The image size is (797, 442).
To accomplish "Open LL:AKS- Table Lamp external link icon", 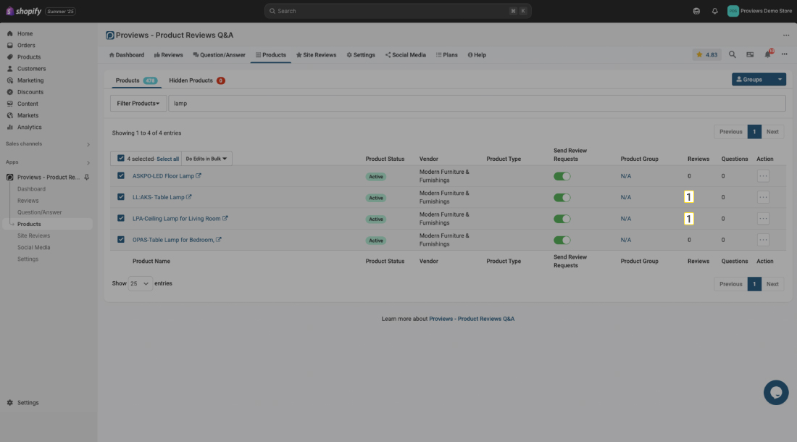I will (188, 197).
